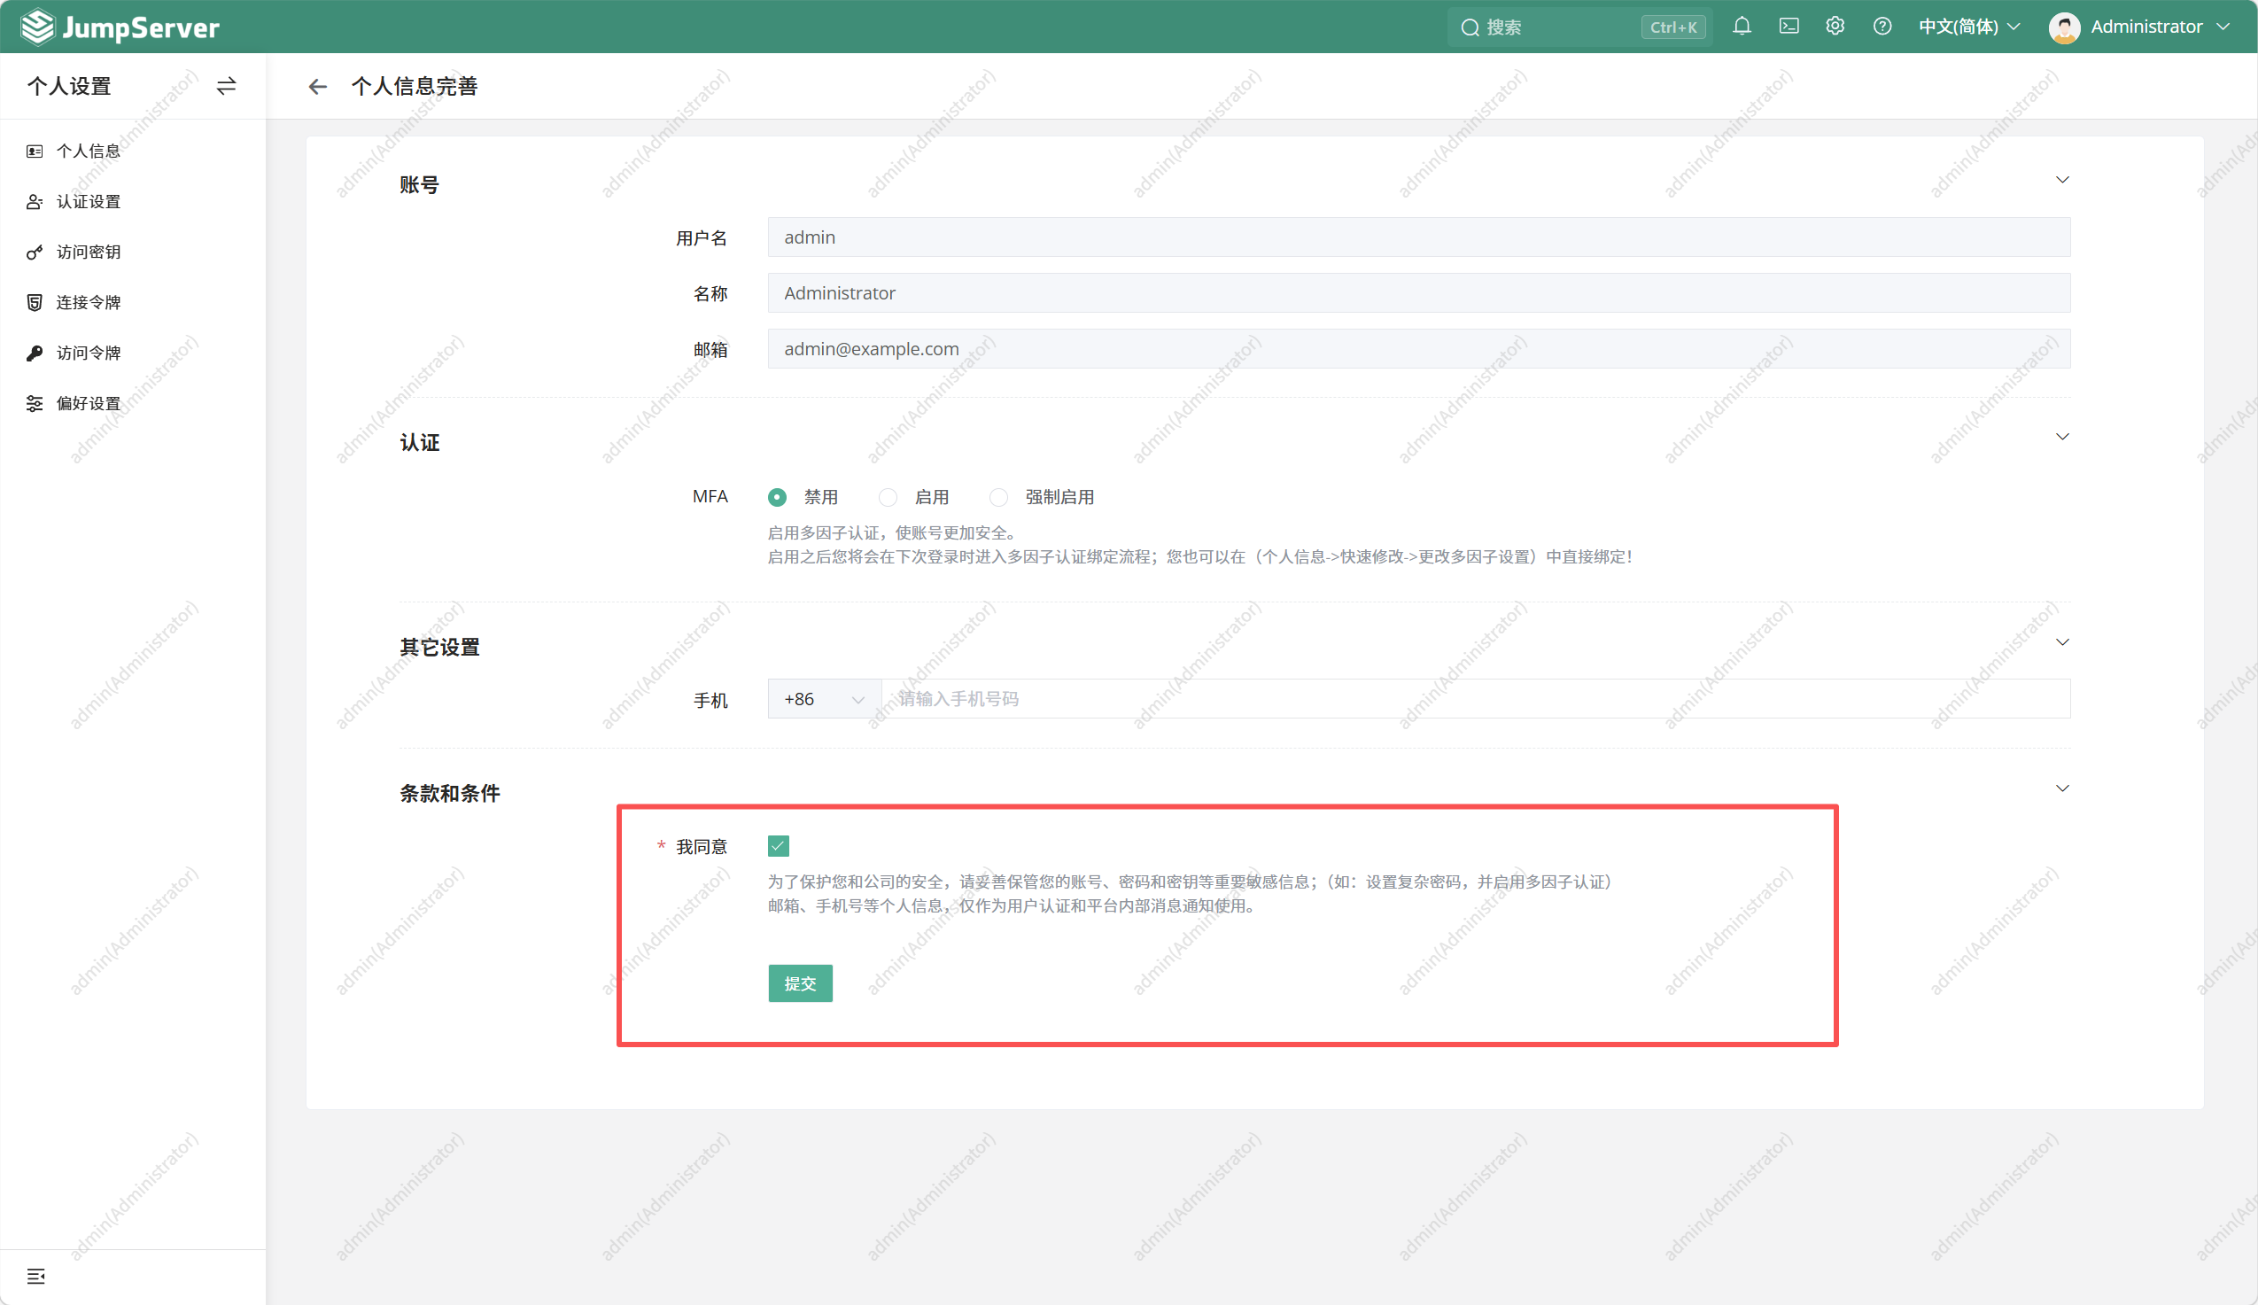Select the 启用 MFA radio option
Image resolution: width=2258 pixels, height=1305 pixels.
coord(888,497)
